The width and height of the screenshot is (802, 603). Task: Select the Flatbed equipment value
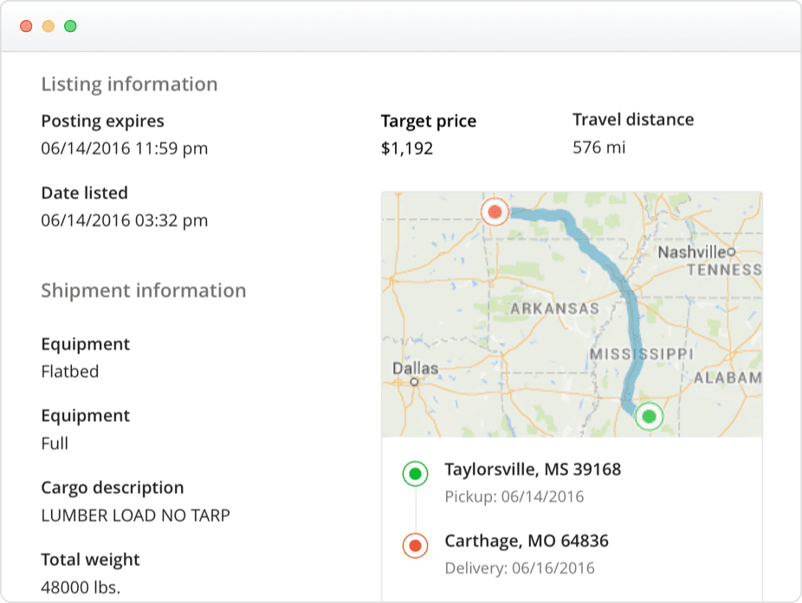(x=70, y=372)
